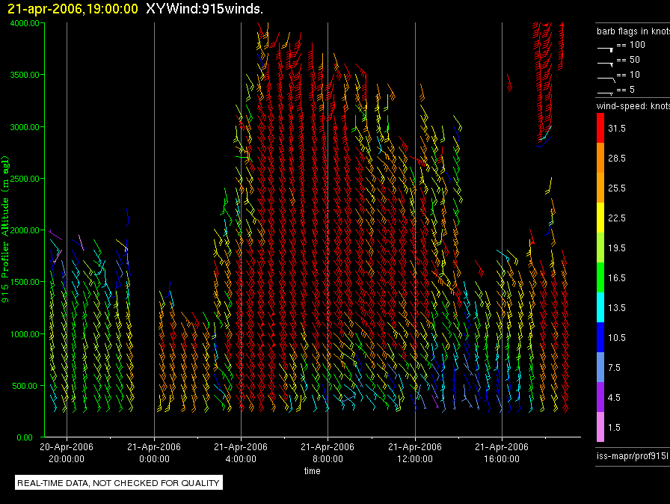Click the real-time data quality warning label
This screenshot has height=504, width=670.
pyautogui.click(x=119, y=483)
